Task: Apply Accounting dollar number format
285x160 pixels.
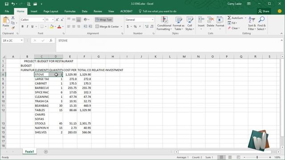Action: (128, 27)
